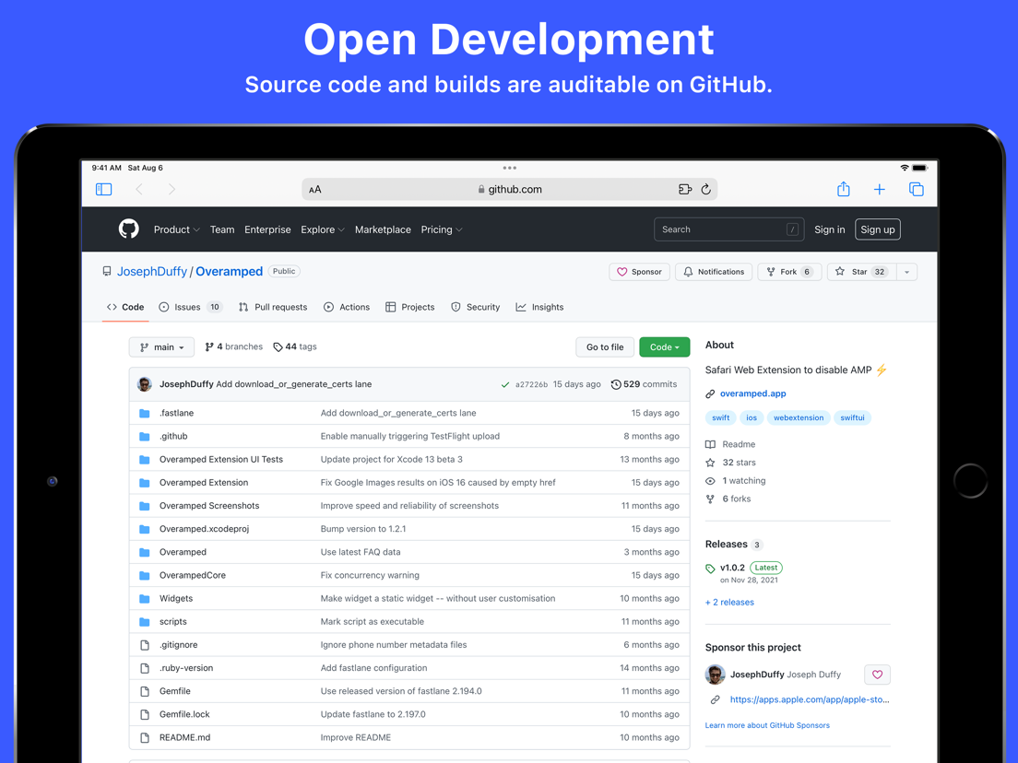This screenshot has height=763, width=1018.
Task: Switch to the Issues tab
Action: tap(190, 307)
